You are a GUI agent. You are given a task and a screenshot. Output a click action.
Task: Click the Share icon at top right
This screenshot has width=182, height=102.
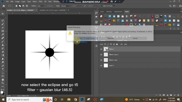(x=180, y=6)
